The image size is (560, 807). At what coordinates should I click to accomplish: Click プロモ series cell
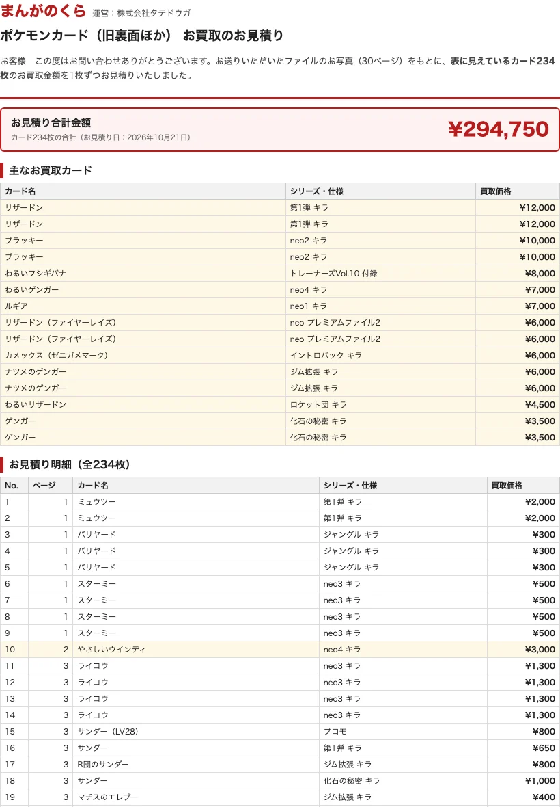335,731
